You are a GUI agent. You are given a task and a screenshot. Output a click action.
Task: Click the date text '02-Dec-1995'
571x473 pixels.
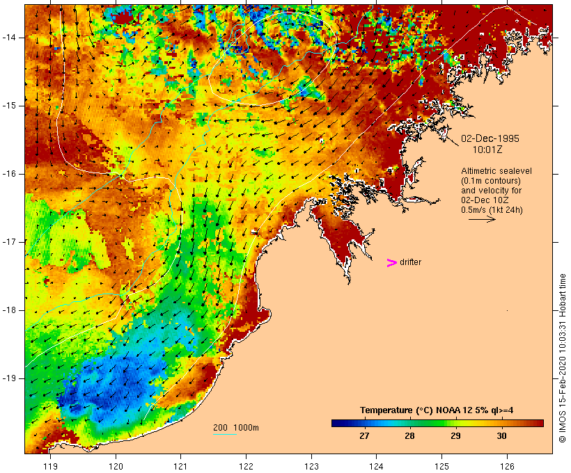[x=490, y=138]
